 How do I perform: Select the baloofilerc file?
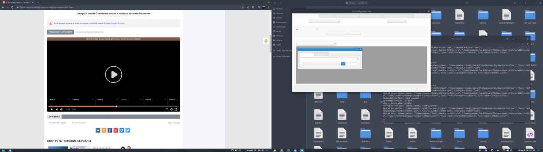pos(460,16)
